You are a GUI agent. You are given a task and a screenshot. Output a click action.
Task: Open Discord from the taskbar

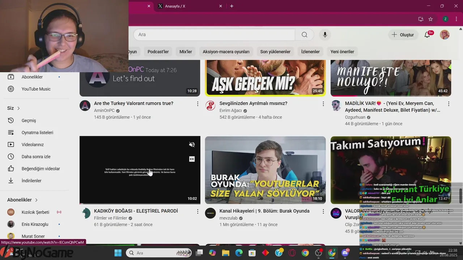[345, 253]
